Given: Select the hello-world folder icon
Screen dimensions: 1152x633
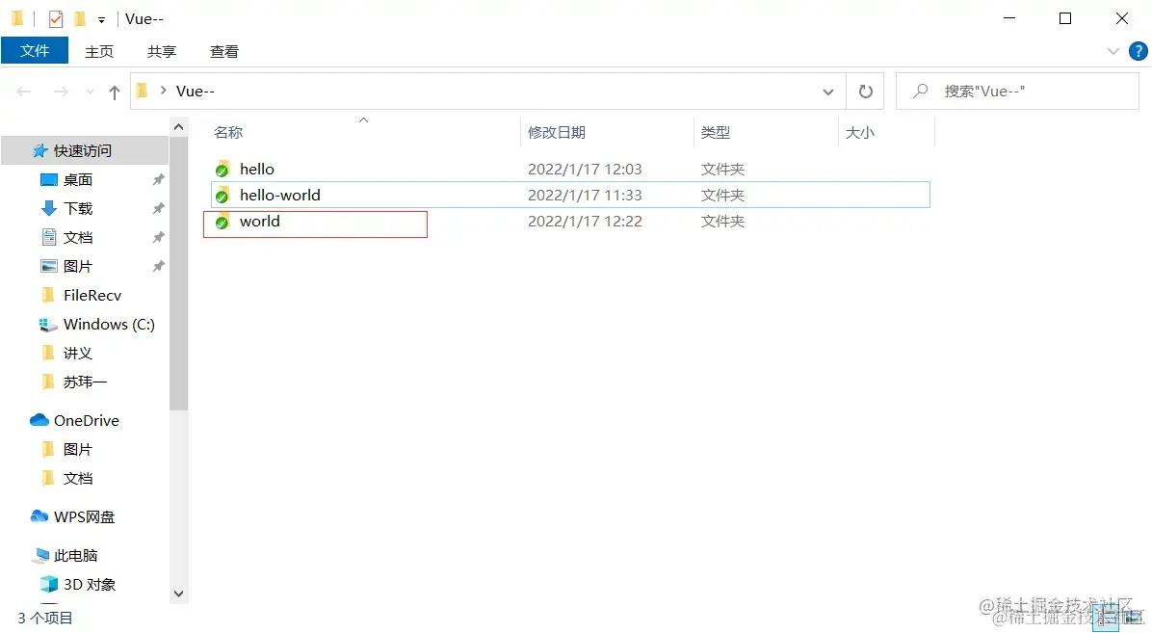Looking at the screenshot, I should (223, 196).
